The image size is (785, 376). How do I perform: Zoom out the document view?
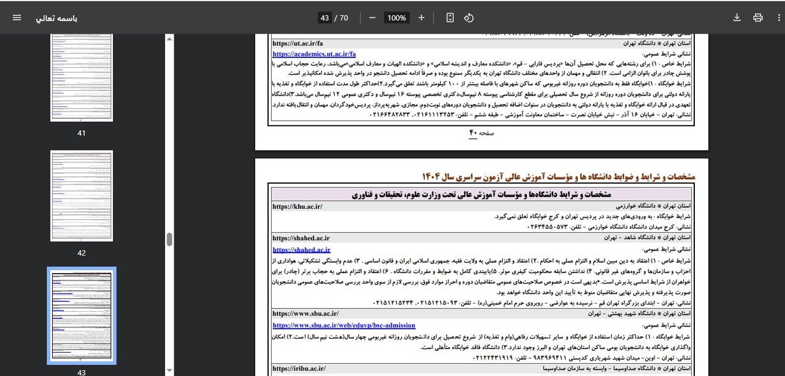click(372, 18)
